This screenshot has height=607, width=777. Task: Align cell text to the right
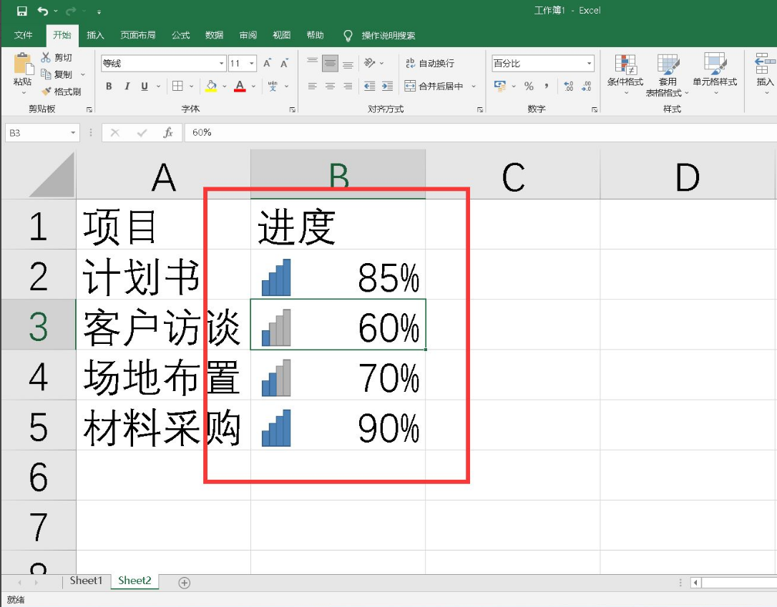[x=348, y=86]
